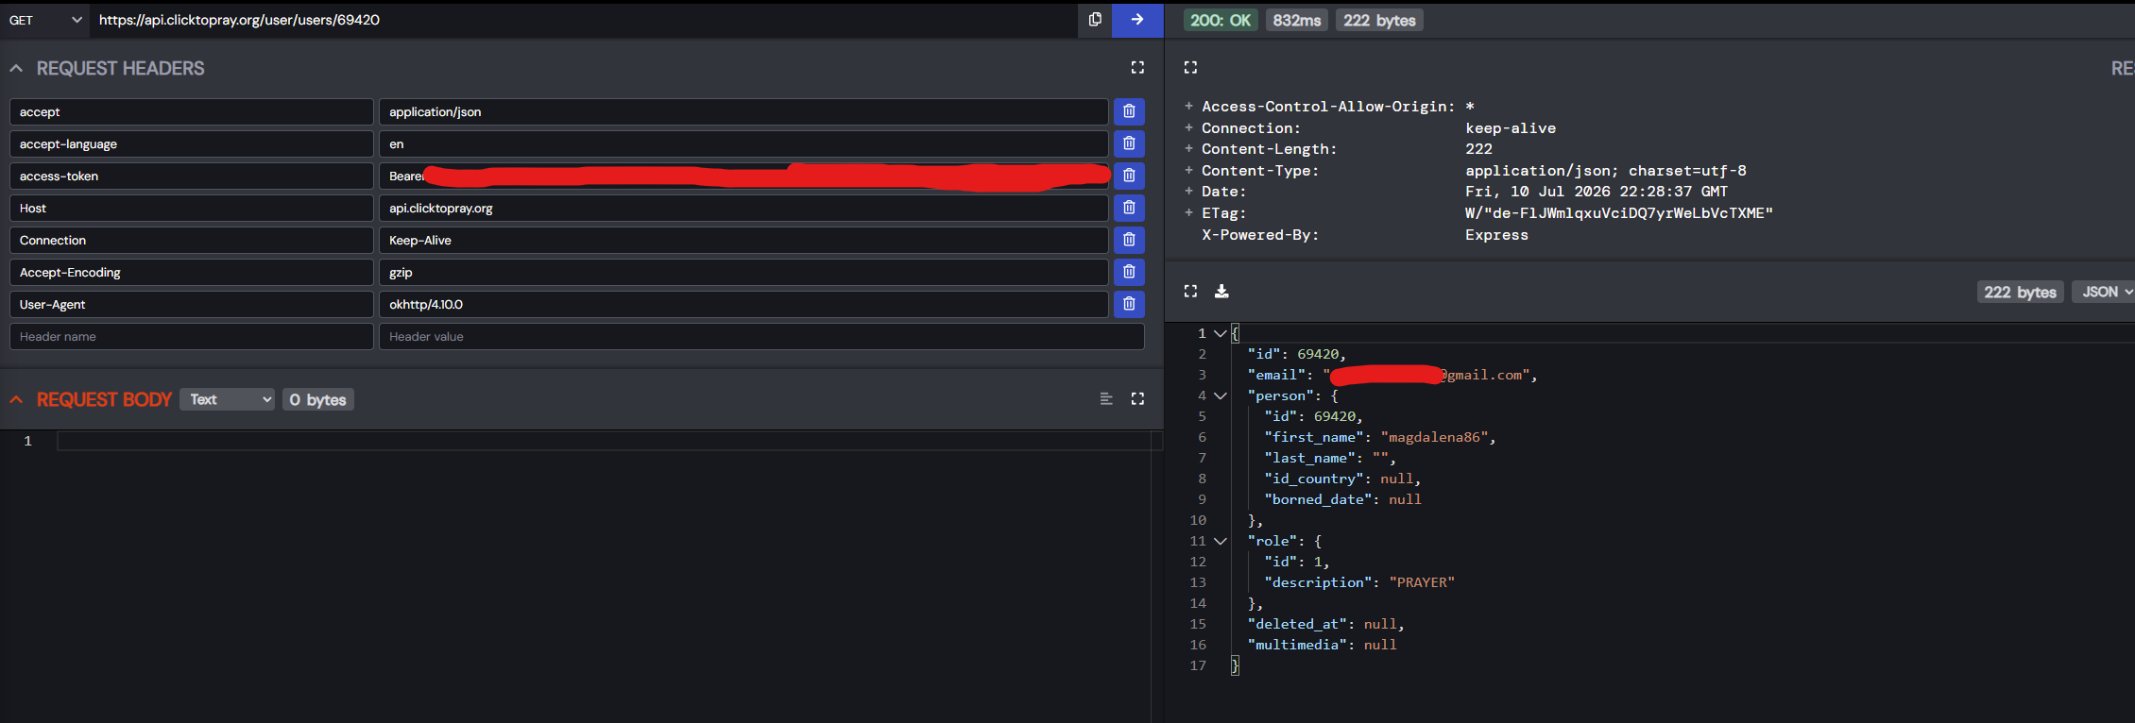Click the 222 bytes badge beside JSON dropdown
2135x723 pixels.
tap(2021, 292)
